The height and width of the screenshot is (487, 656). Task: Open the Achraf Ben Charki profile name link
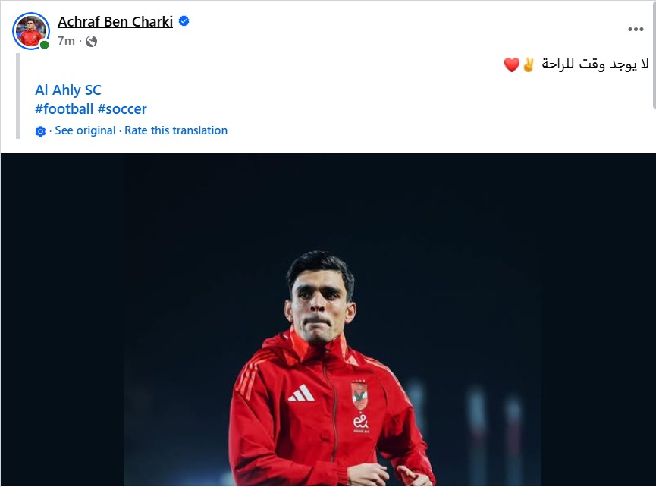coord(115,22)
